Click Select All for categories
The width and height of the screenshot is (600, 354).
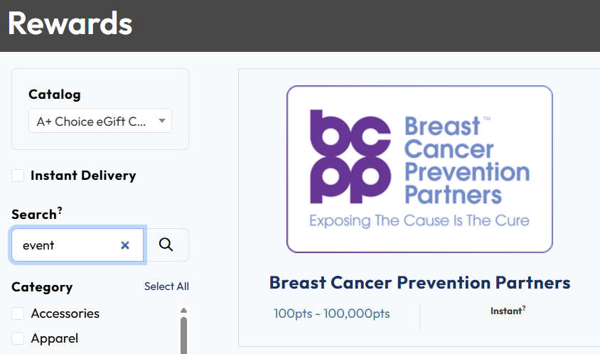click(166, 286)
